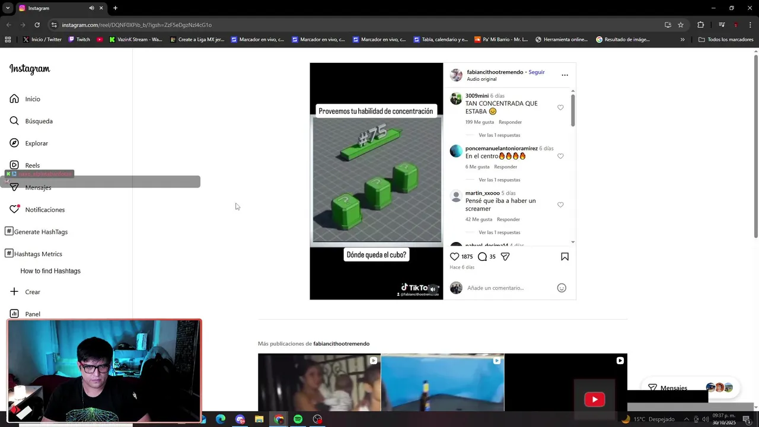The height and width of the screenshot is (427, 759).
Task: Open Pa' Mi Barrio bookmark
Action: (x=501, y=40)
